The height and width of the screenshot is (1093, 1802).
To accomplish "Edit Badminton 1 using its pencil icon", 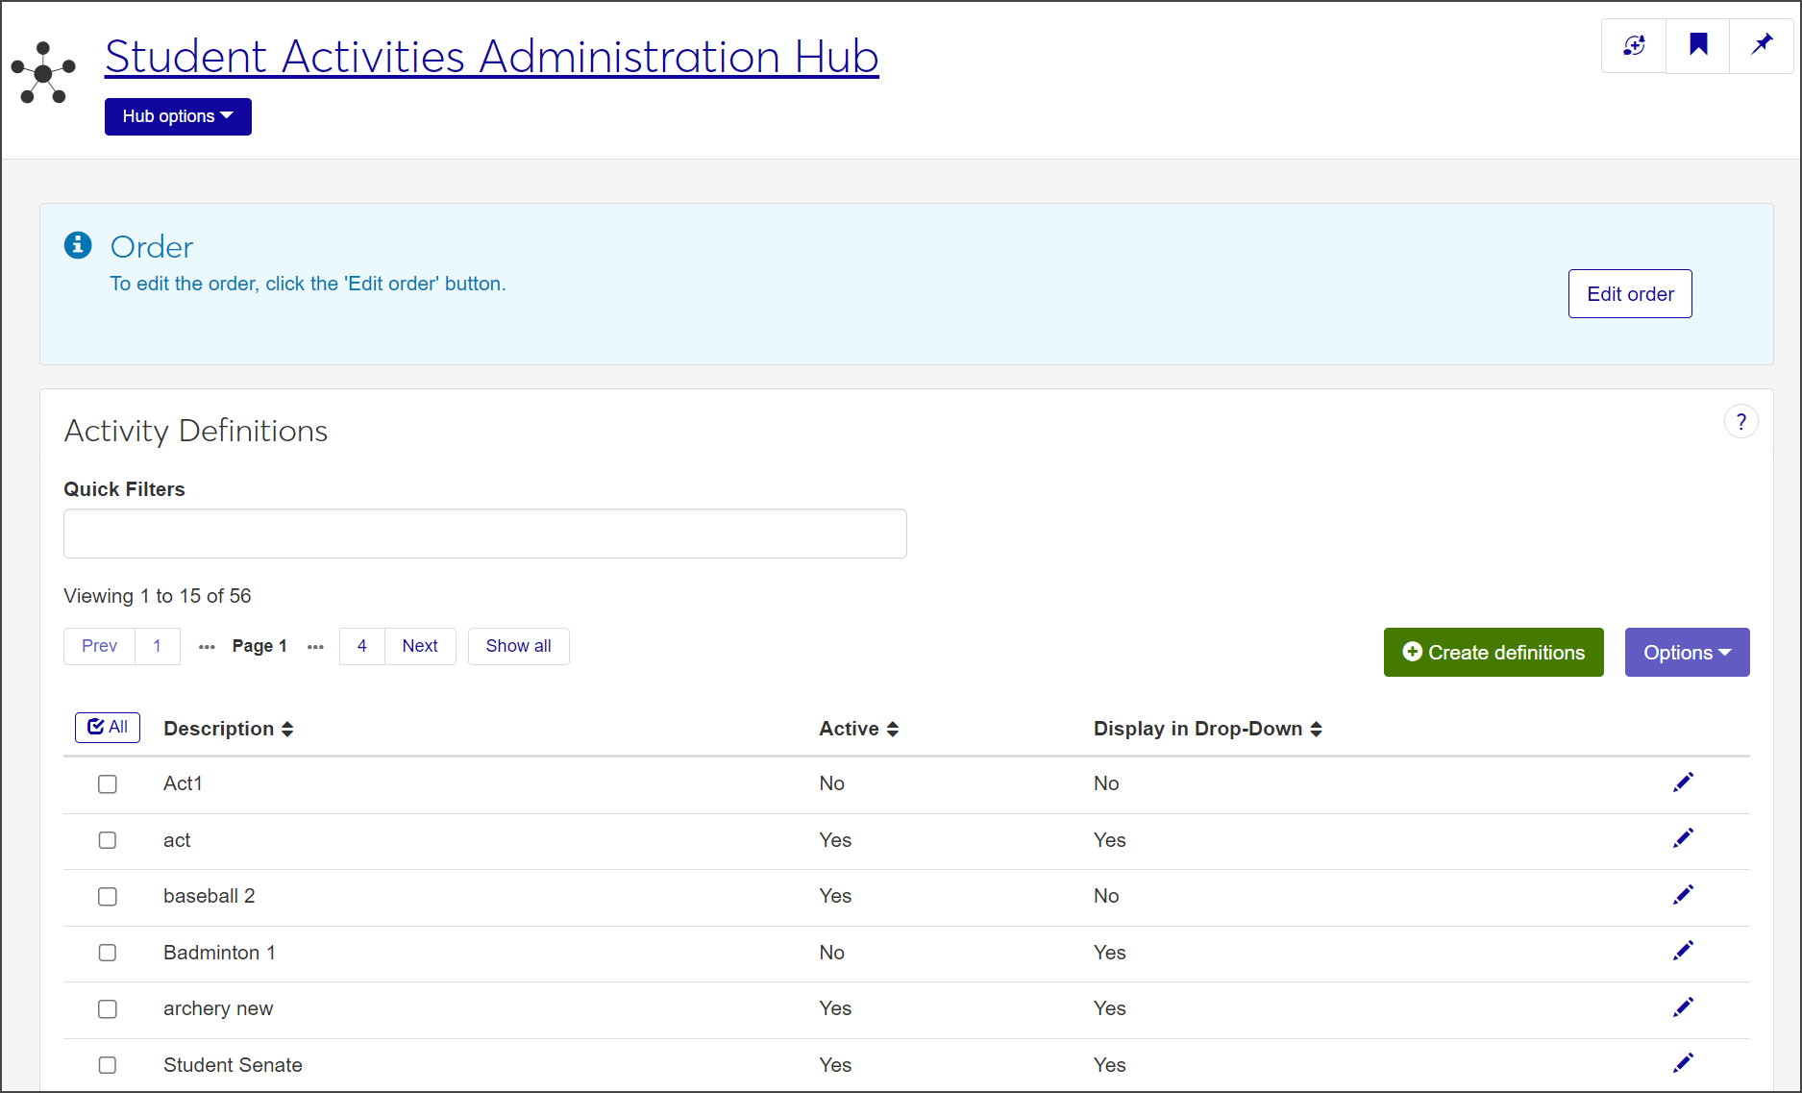I will click(1682, 952).
